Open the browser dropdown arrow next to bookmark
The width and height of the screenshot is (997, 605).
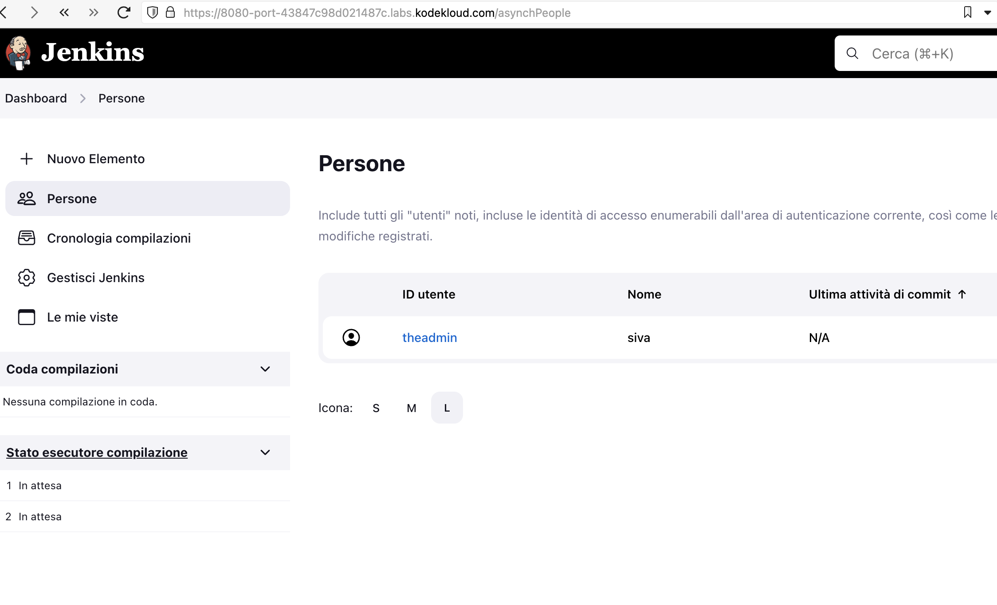pyautogui.click(x=988, y=12)
